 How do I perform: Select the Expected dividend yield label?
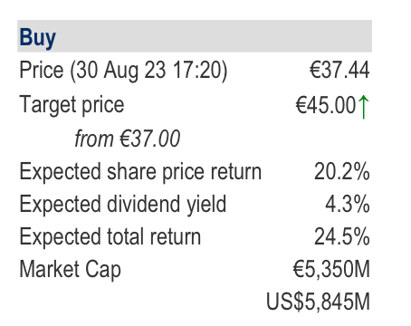(123, 205)
